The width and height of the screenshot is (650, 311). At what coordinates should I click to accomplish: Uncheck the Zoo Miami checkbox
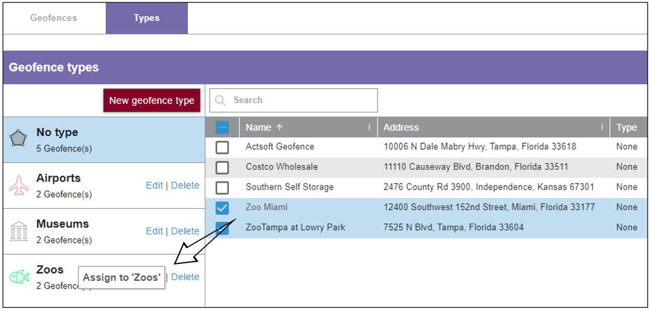[x=222, y=208]
